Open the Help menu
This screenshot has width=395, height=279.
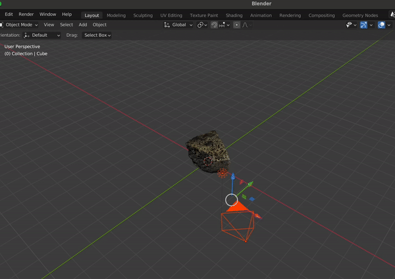[66, 14]
